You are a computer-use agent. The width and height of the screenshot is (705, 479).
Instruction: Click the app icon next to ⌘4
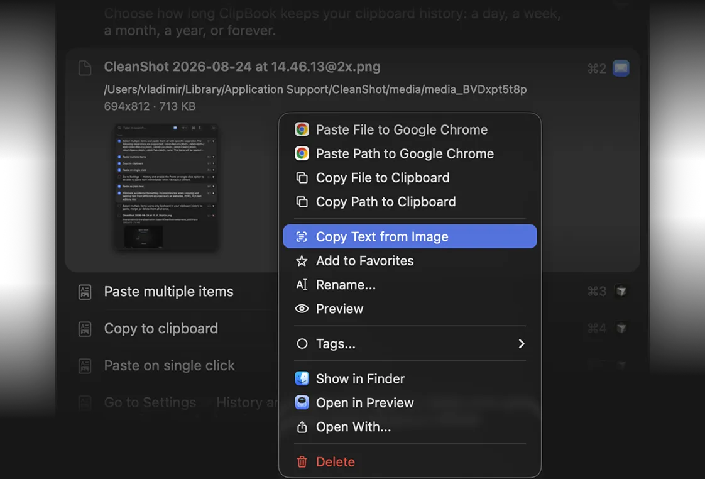[621, 328]
